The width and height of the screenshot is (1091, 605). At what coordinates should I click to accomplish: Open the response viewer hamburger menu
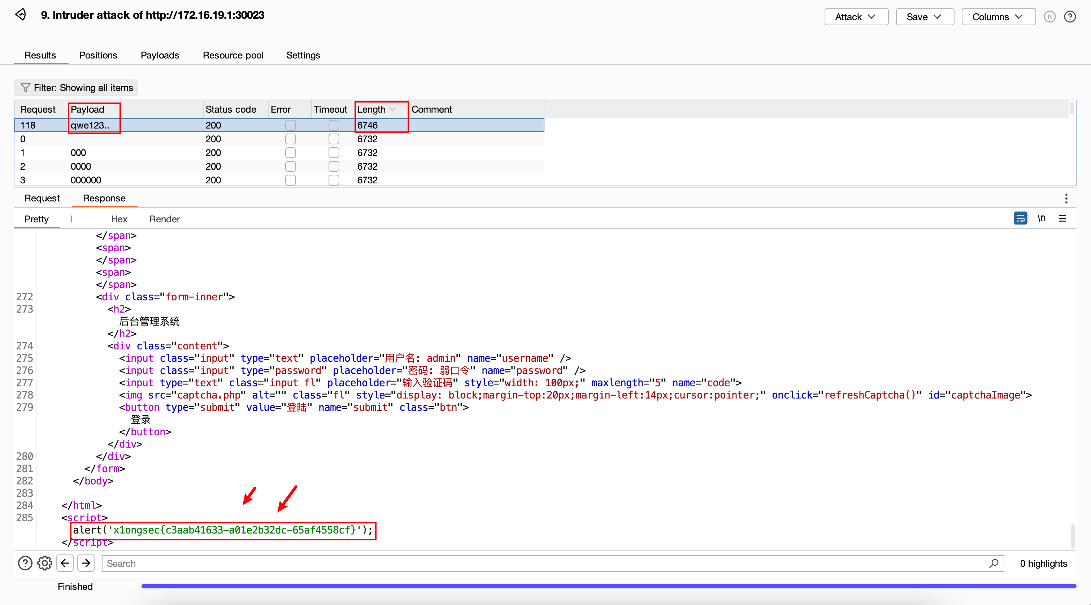pyautogui.click(x=1062, y=218)
